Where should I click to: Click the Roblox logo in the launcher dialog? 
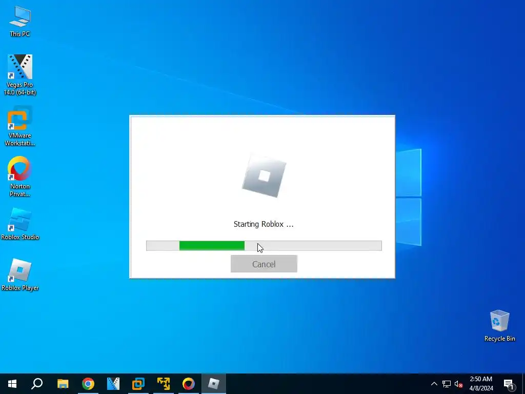[264, 175]
